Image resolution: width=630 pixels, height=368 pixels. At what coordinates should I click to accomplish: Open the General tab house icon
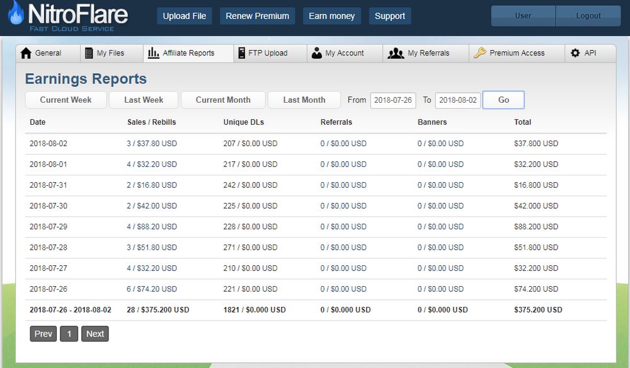[26, 53]
